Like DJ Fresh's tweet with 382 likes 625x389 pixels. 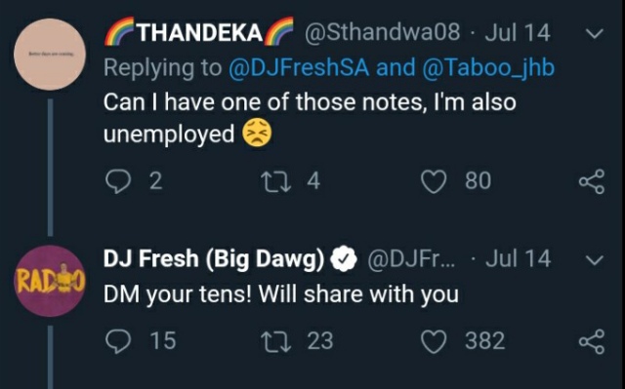pos(434,341)
